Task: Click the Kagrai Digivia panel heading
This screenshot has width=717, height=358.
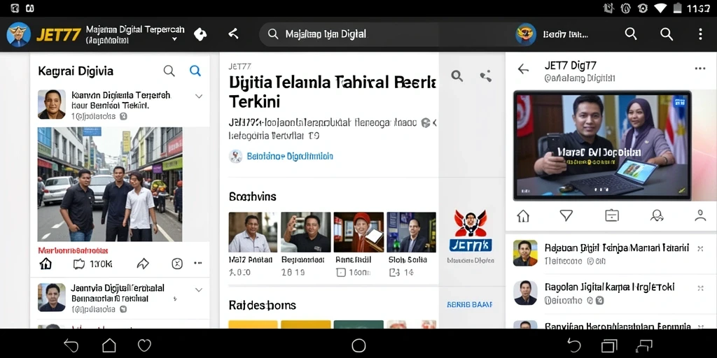Action: [76, 71]
